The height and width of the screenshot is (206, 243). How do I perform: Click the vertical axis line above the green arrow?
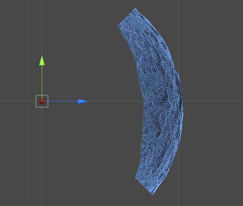click(x=42, y=28)
